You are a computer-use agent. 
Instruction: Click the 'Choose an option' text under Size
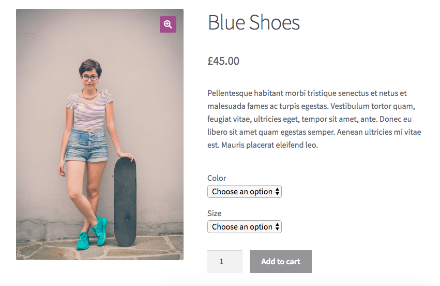pyautogui.click(x=242, y=226)
